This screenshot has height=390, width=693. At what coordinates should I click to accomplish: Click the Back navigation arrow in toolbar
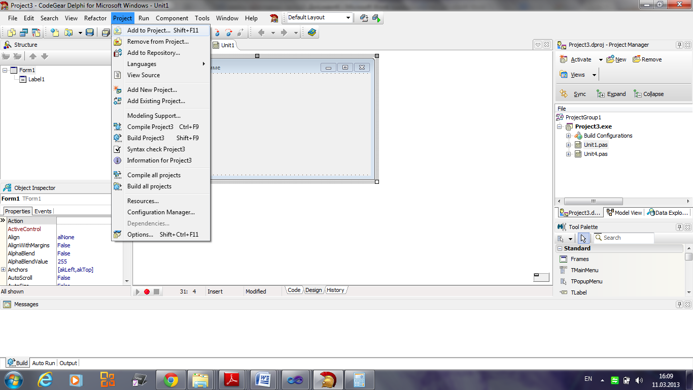click(261, 32)
